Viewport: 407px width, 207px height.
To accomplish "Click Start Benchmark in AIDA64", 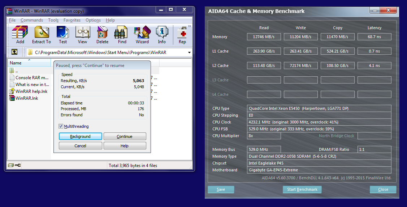I will [302, 189].
